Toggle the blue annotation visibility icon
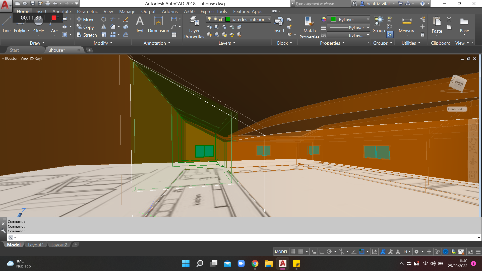482x271 pixels. (383, 252)
